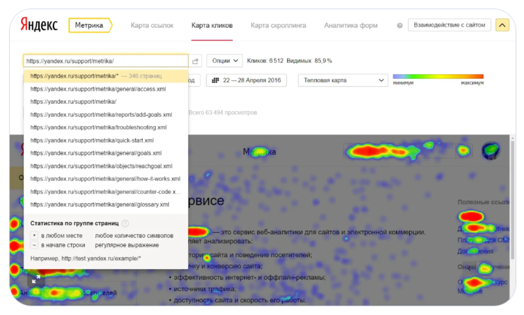Select suggestion metrika/* — 346 страниц
Screen dimensions: 524x315
point(105,76)
